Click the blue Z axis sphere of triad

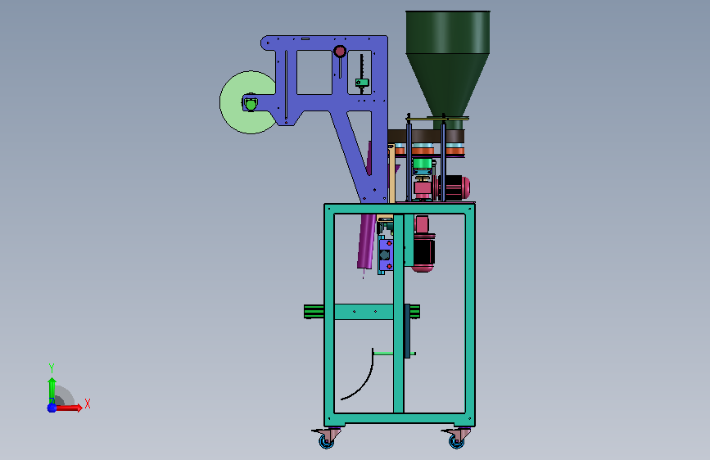52,408
